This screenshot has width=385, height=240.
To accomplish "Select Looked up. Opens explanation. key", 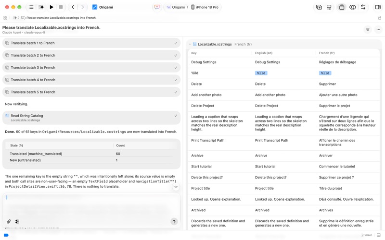I will coord(216,199).
